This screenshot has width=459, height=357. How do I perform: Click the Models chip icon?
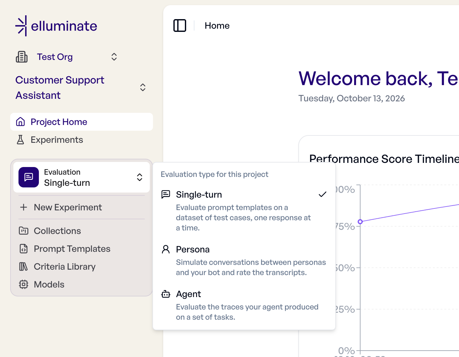click(x=24, y=284)
